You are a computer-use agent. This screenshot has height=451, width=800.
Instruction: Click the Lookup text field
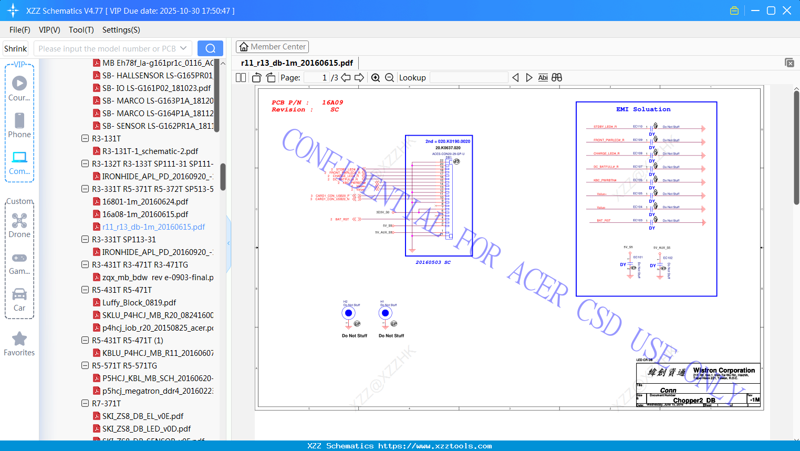469,78
